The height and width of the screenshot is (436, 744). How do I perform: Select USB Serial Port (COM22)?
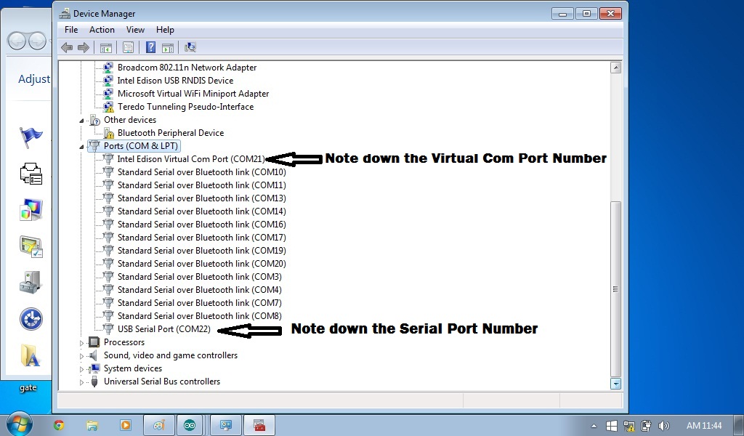click(x=164, y=328)
